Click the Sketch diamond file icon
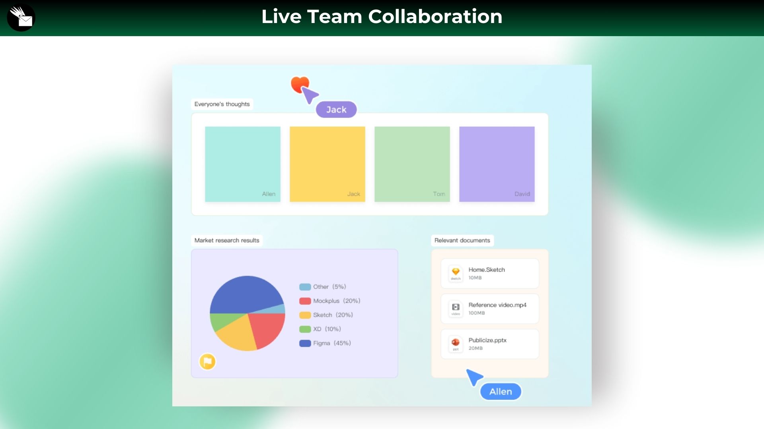The image size is (764, 429). [x=456, y=273]
